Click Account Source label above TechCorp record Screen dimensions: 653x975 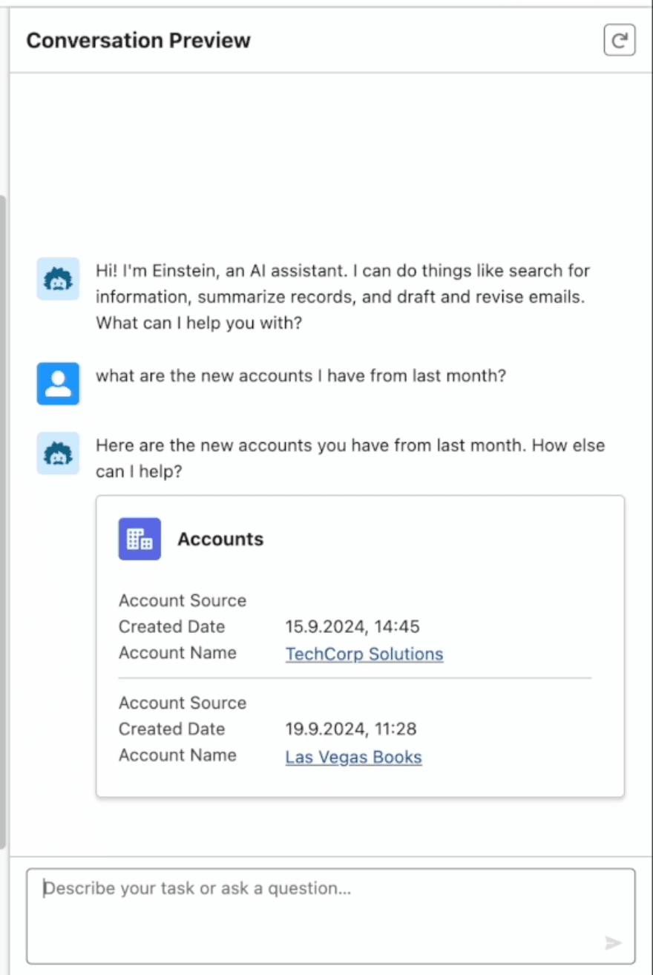click(183, 600)
